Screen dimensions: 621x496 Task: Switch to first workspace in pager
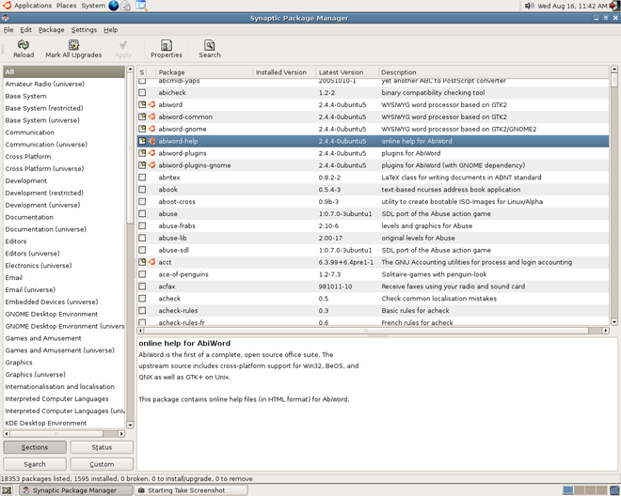[x=568, y=490]
